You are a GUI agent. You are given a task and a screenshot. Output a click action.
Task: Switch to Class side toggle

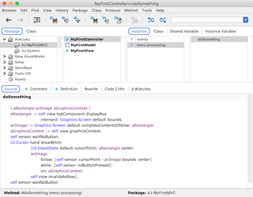(159, 31)
